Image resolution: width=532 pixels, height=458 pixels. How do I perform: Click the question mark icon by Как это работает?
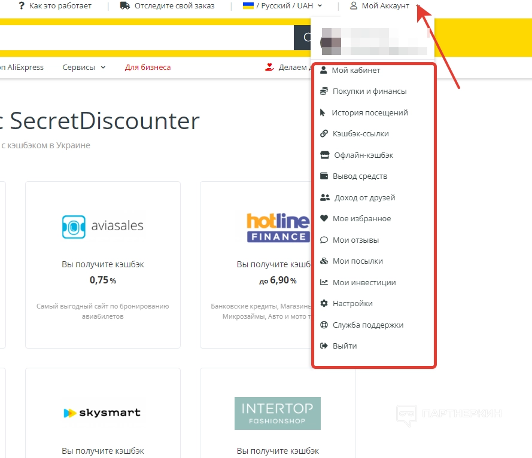tap(22, 6)
